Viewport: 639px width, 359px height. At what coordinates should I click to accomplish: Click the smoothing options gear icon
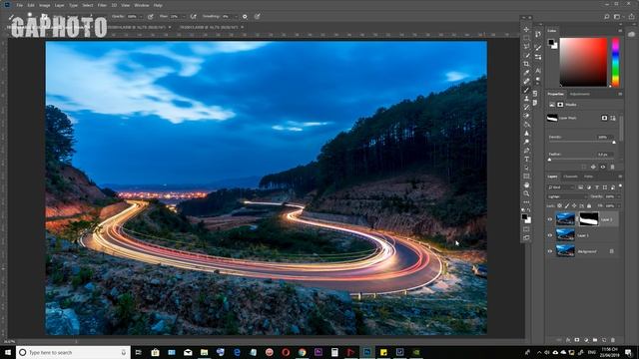(x=245, y=16)
